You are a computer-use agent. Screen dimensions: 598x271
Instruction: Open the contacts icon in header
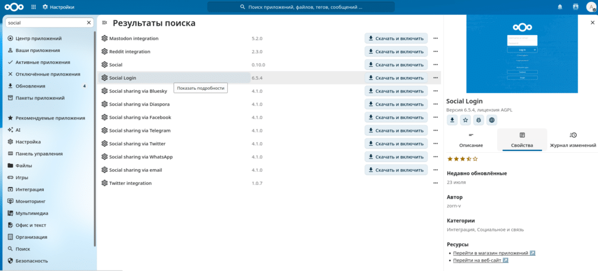coord(575,7)
